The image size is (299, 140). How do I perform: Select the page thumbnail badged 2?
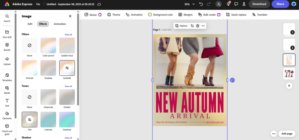[289, 29]
